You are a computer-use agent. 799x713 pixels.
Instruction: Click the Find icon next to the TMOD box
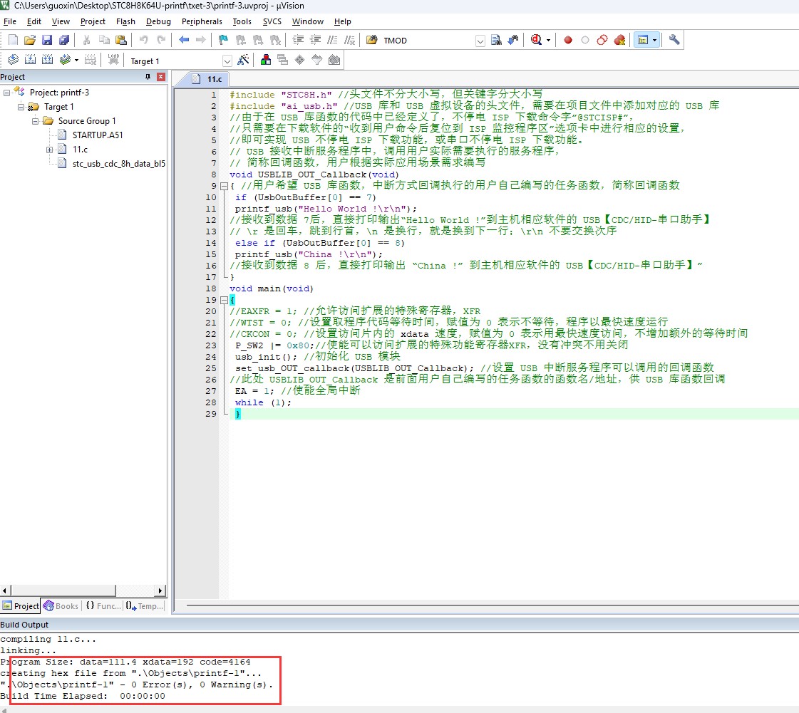point(496,40)
